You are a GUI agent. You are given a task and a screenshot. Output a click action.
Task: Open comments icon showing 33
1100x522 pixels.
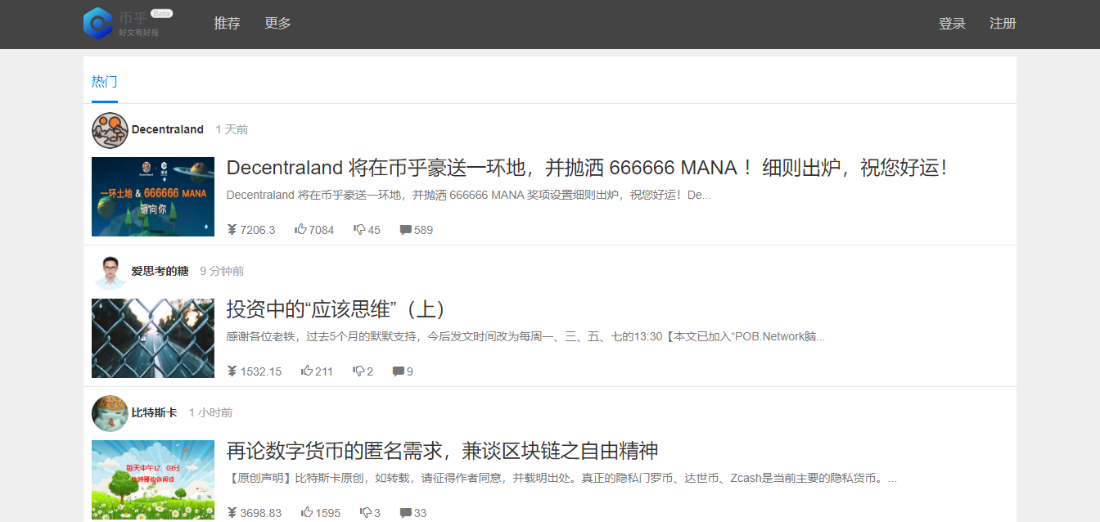405,513
